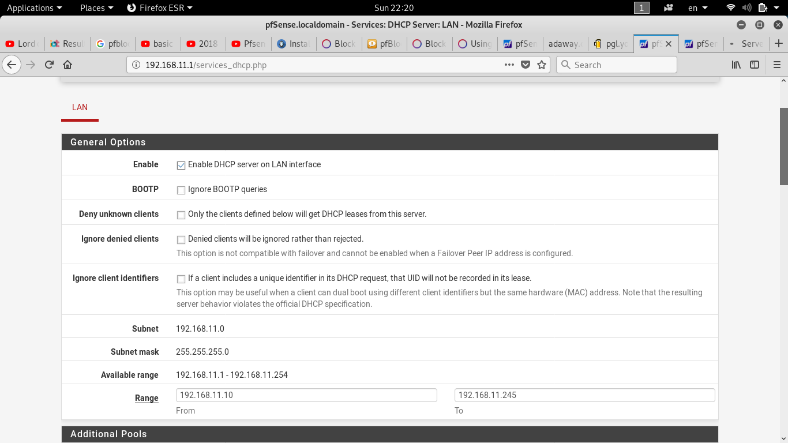788x443 pixels.
Task: Open page actions three-dot menu
Action: [x=509, y=65]
